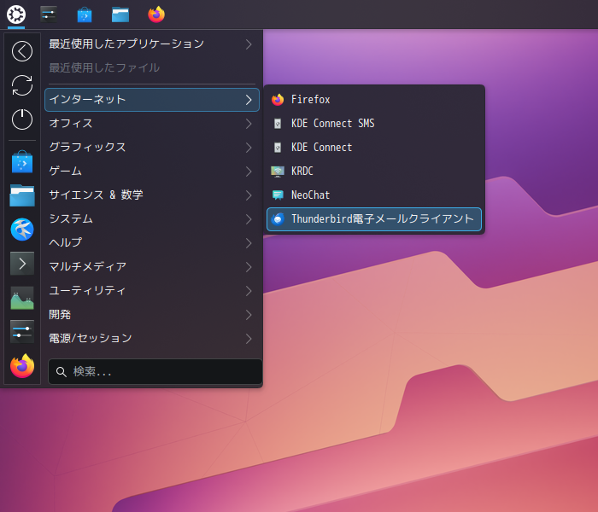Launch Firefox from the top panel
The width and height of the screenshot is (598, 512).
tap(156, 15)
